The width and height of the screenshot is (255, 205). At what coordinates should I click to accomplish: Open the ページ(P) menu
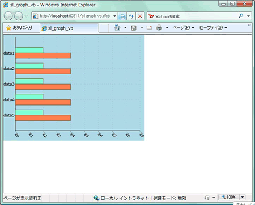coord(183,28)
